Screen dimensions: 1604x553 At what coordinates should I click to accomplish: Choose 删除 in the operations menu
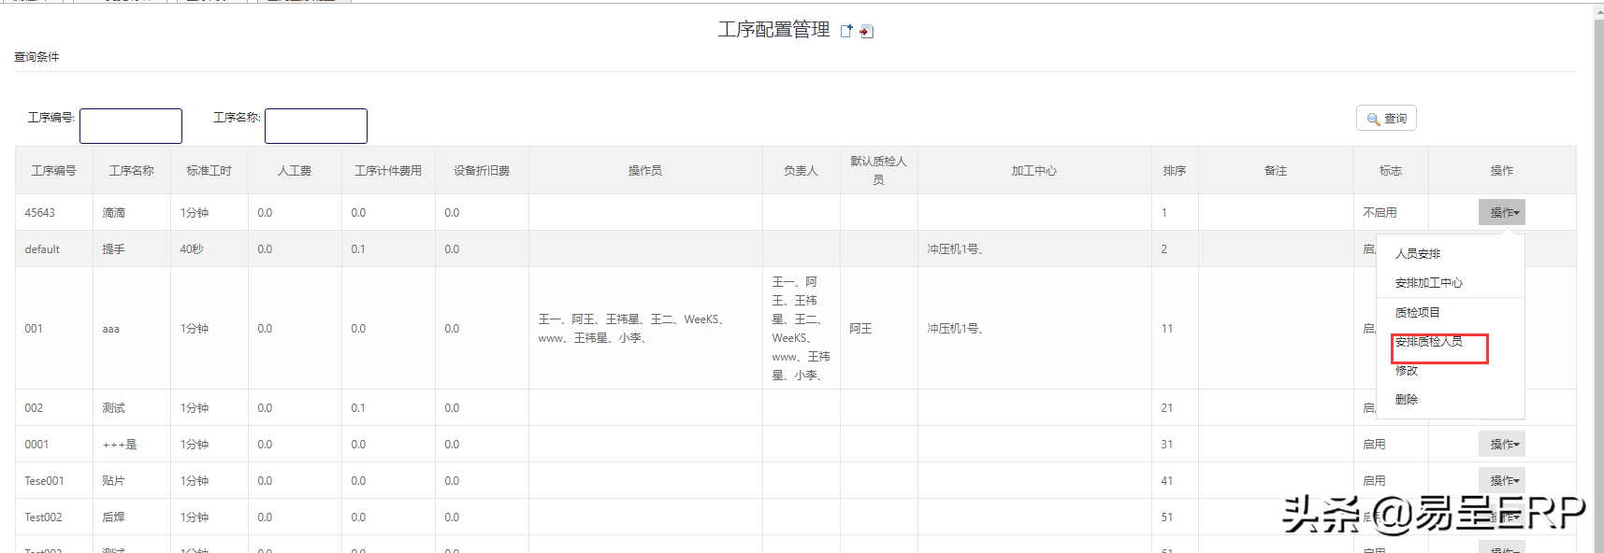[1407, 400]
